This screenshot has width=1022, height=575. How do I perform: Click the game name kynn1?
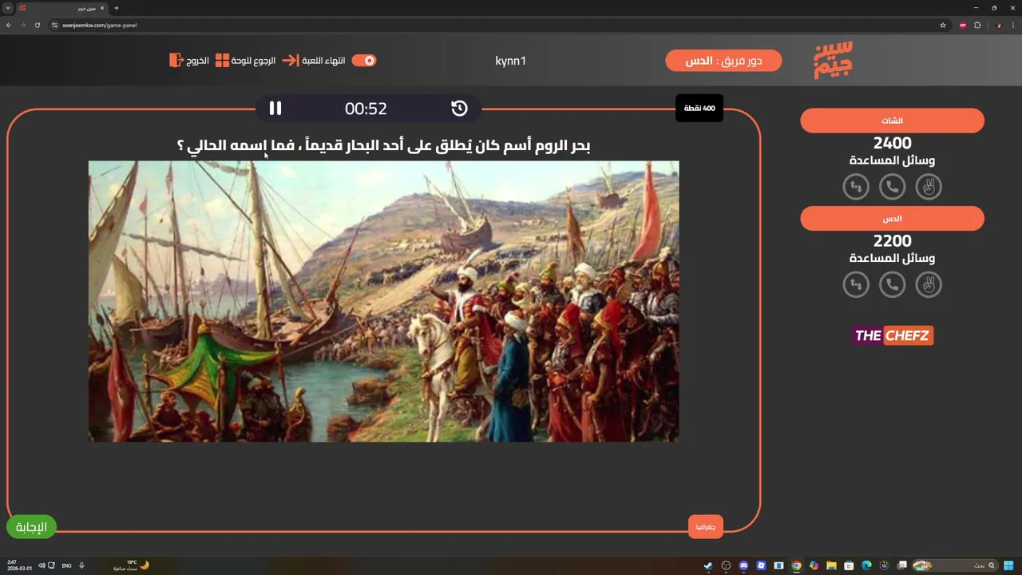click(x=510, y=61)
